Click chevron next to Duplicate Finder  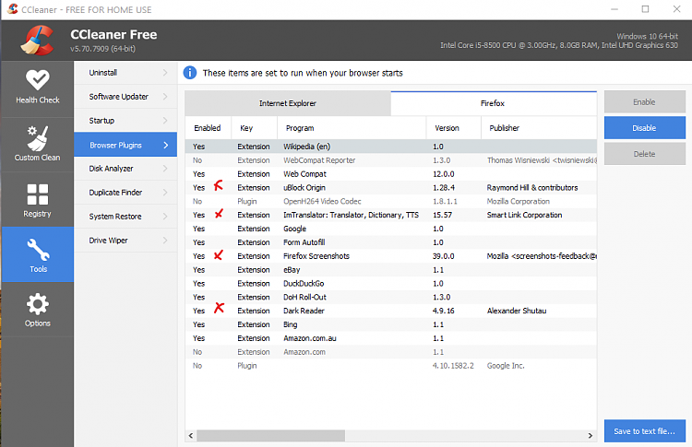pyautogui.click(x=165, y=193)
